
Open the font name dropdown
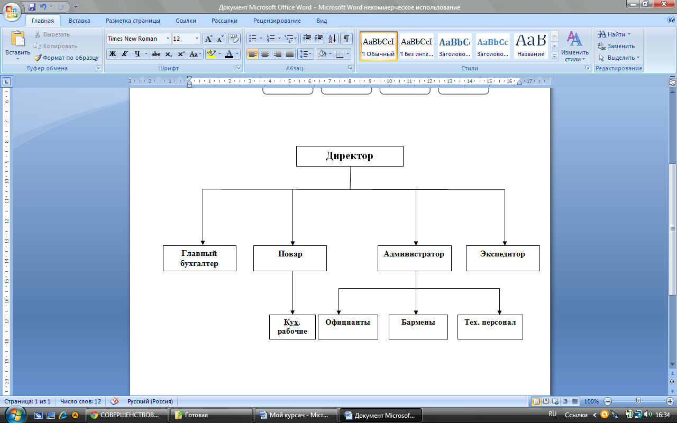point(168,39)
